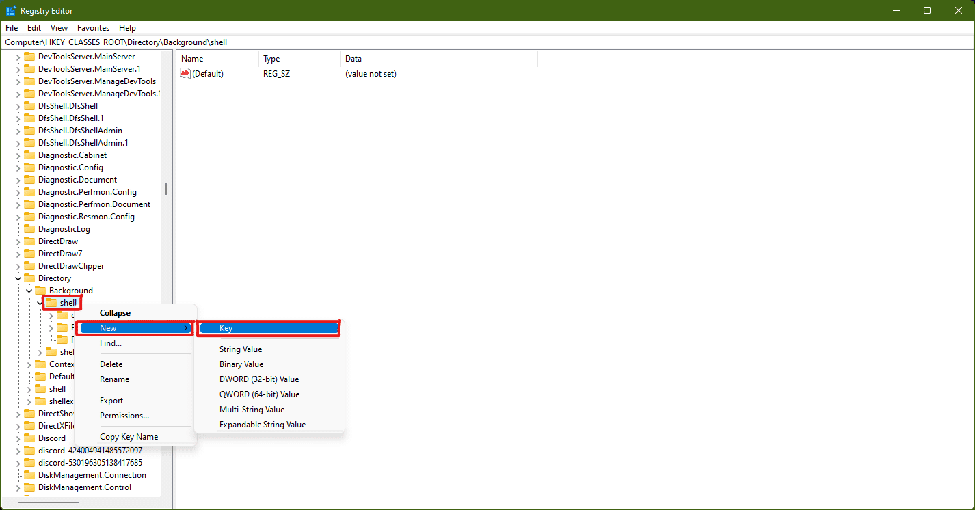The image size is (975, 510).
Task: Expand the arrow next to Diagnostic.Cabinet
Action: tap(18, 155)
